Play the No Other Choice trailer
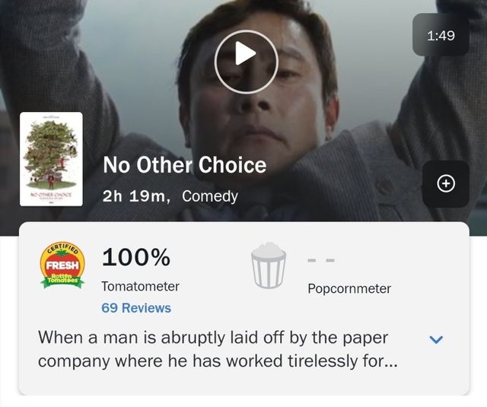Image resolution: width=487 pixels, height=407 pixels. tap(245, 54)
